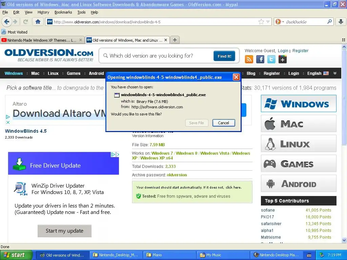
Task: Click the page vertical scrollbar up arrow
Action: point(344,47)
